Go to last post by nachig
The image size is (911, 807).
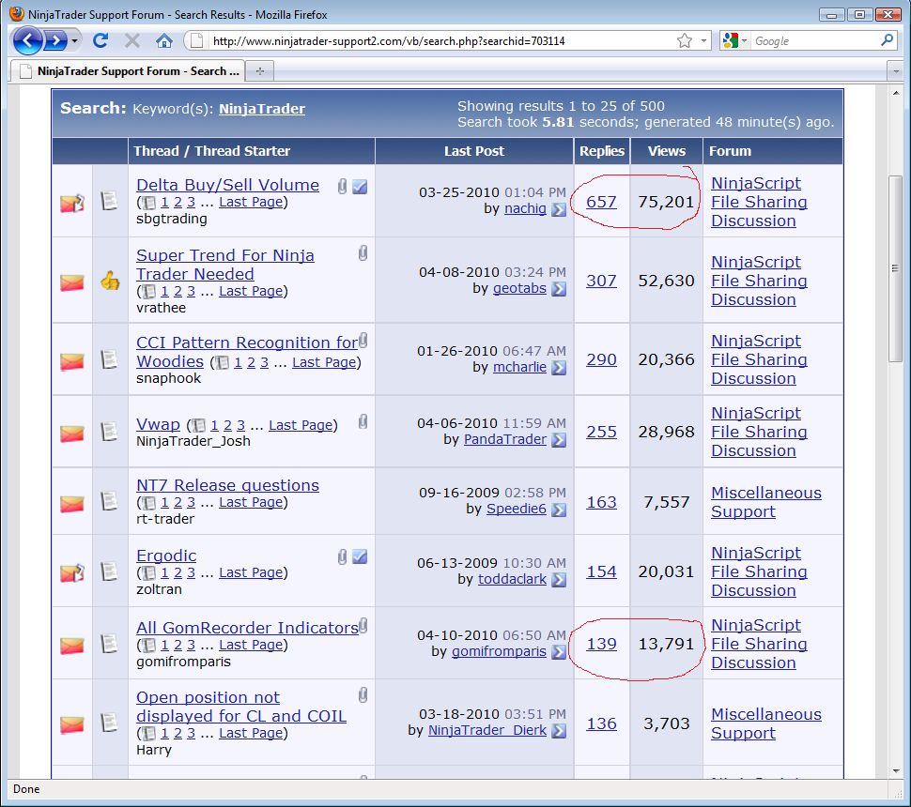coord(558,209)
